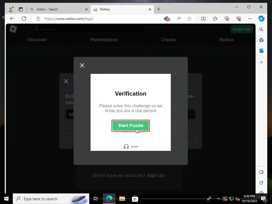This screenshot has width=272, height=204.
Task: Open the tab actions menu icon
Action: pyautogui.click(x=21, y=9)
